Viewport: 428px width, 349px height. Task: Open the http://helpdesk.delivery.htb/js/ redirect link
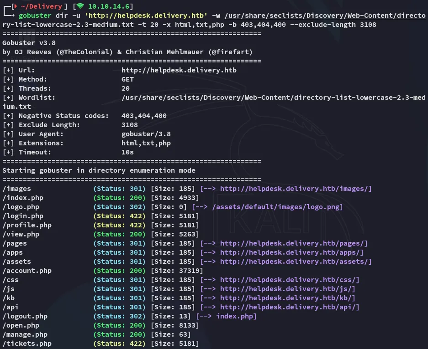coord(287,289)
